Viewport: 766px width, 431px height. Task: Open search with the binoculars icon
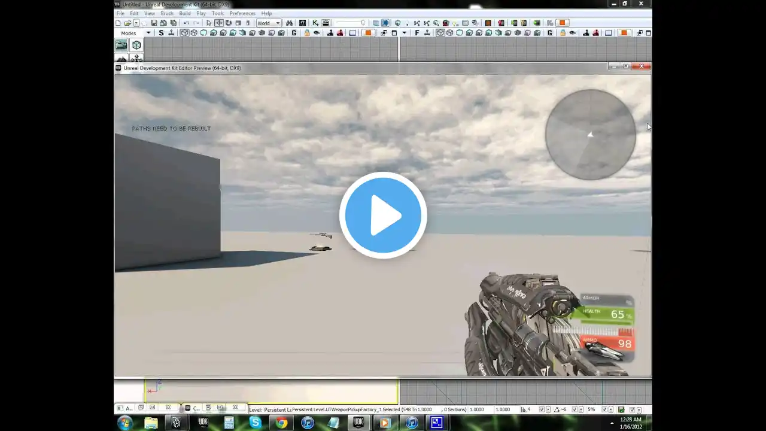tap(289, 23)
